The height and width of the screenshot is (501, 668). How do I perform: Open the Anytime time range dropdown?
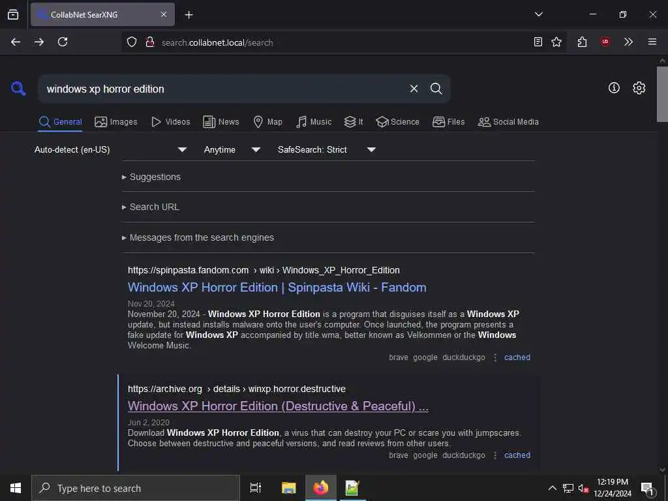pos(232,149)
